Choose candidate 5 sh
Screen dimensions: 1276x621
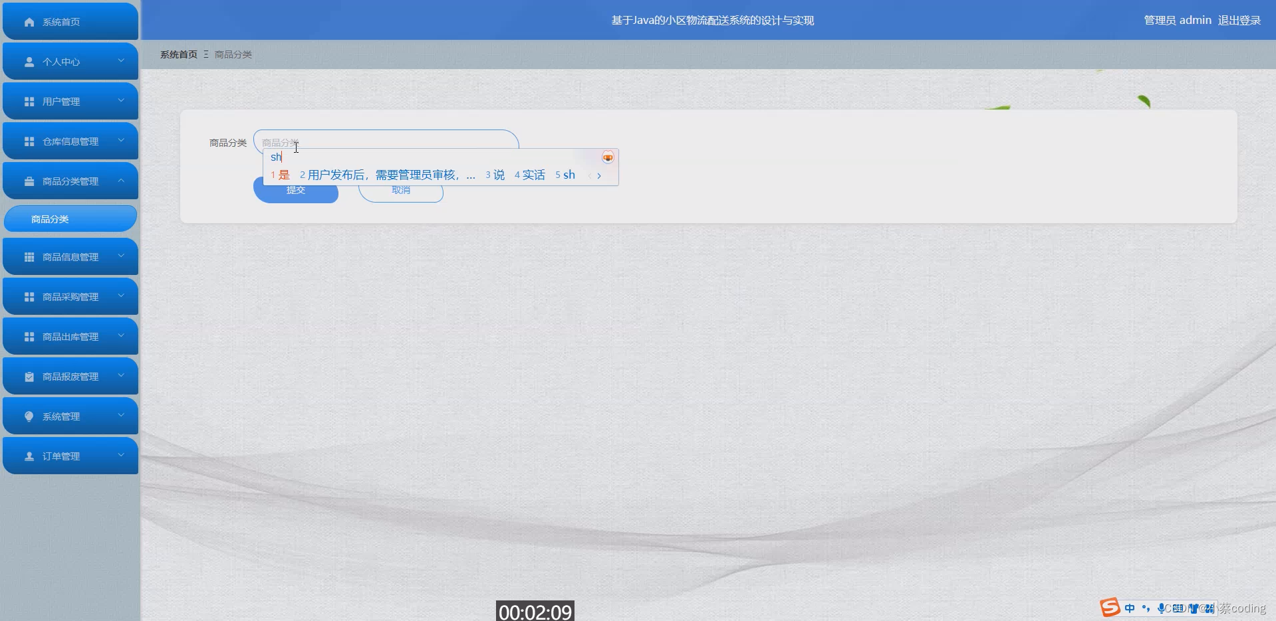coord(565,175)
